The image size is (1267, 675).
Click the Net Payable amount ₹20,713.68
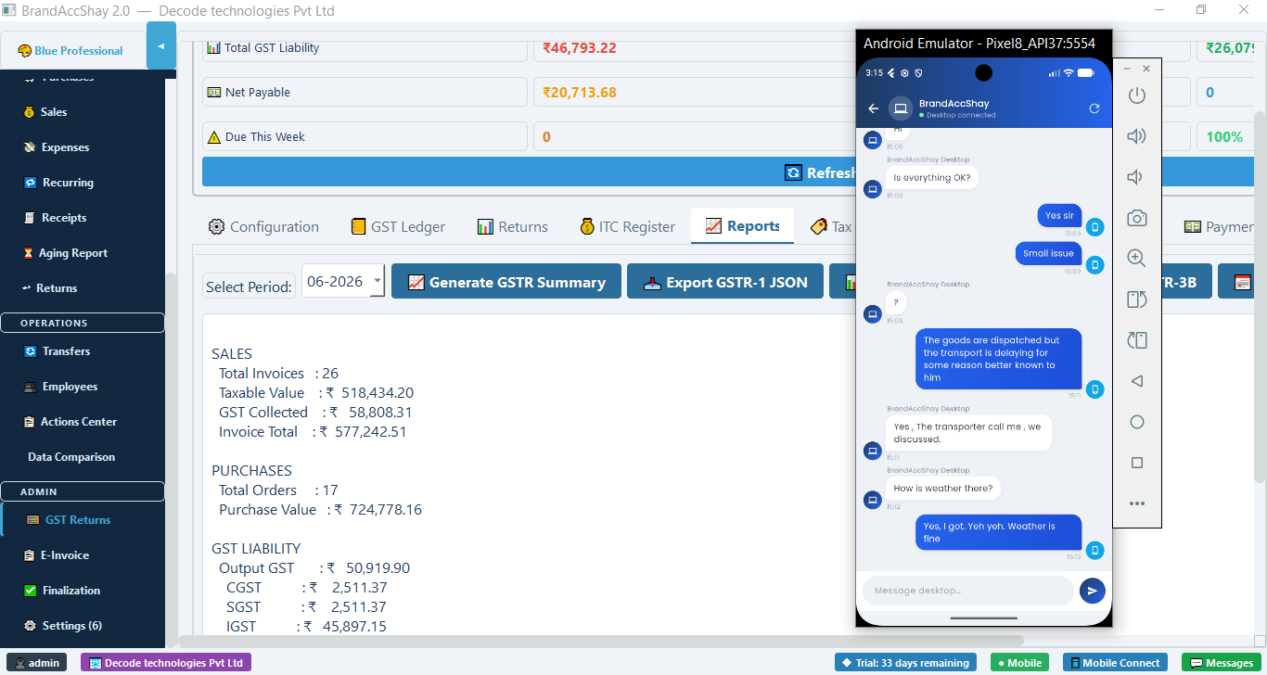pos(580,92)
